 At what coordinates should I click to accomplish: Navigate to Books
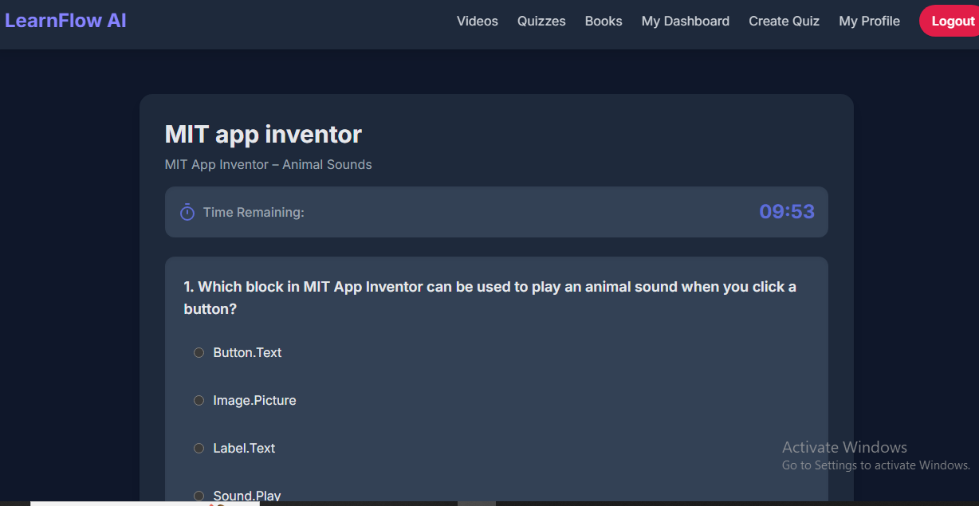point(604,22)
